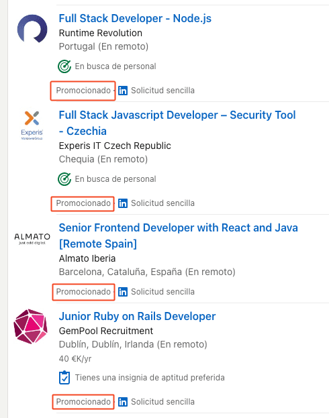The image size is (329, 418).
Task: Click Solicitud sencilla on Experis job
Action: [x=162, y=203]
